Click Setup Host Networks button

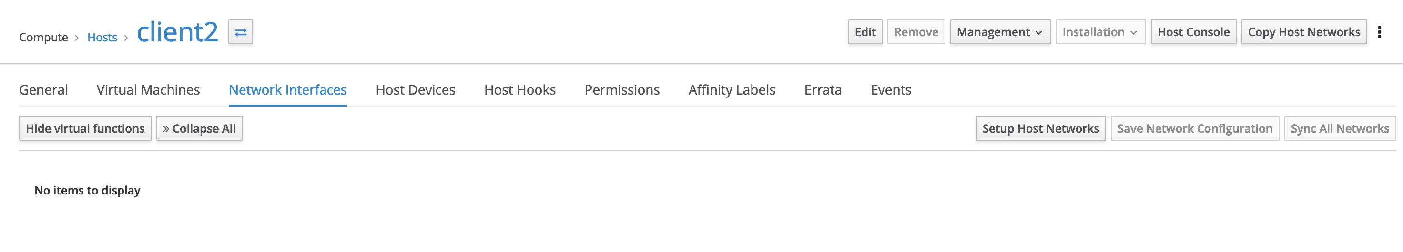pyautogui.click(x=1040, y=129)
